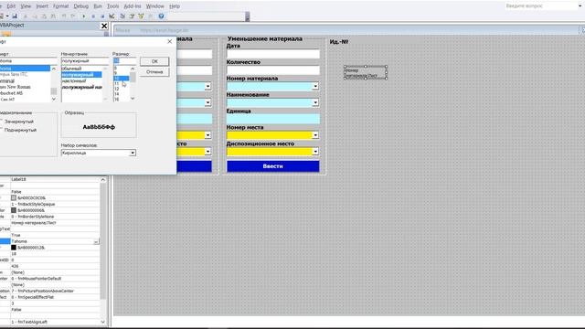Open the Tools menu
Image resolution: width=585 pixels, height=329 pixels.
(x=113, y=6)
